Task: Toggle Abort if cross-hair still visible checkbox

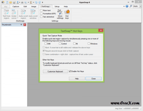Action: tap(43, 47)
